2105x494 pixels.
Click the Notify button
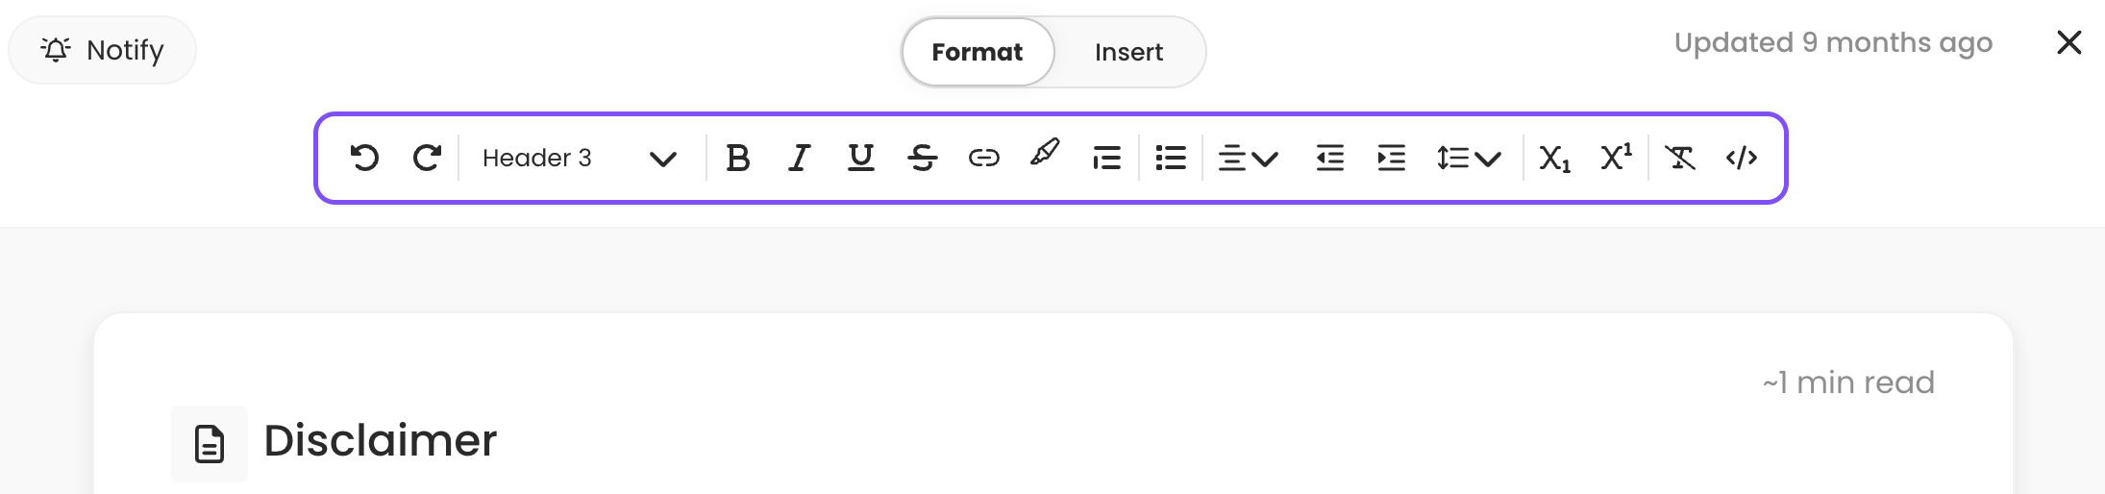tap(102, 50)
